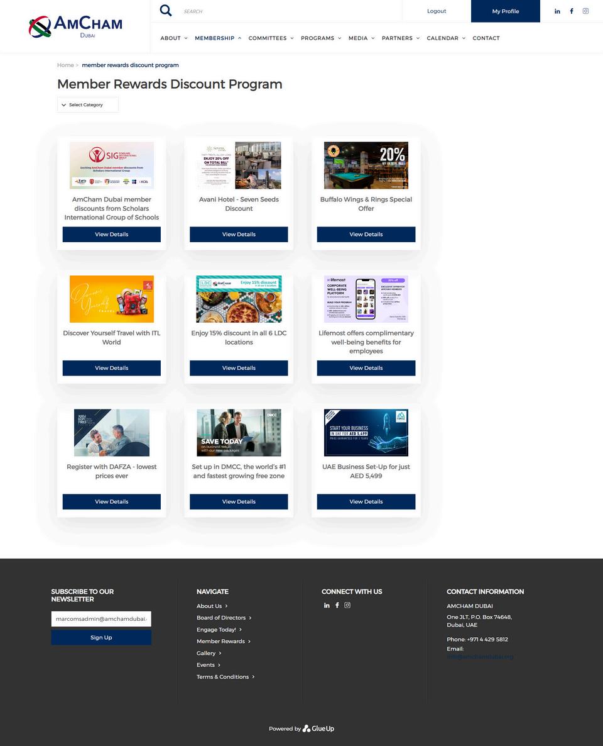Click the footer email address link
603x746 pixels.
click(x=480, y=657)
